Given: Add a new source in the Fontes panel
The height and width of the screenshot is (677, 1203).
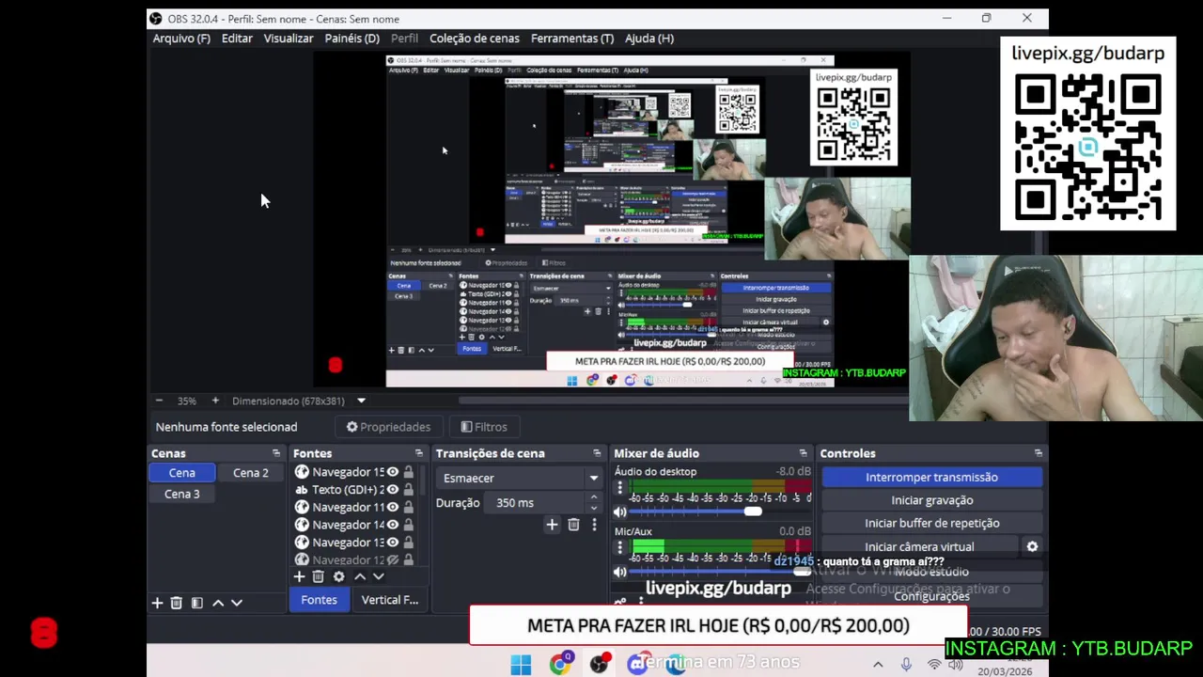Looking at the screenshot, I should [299, 576].
